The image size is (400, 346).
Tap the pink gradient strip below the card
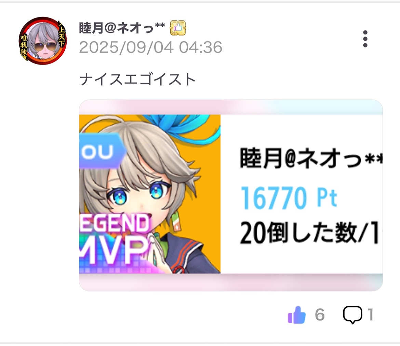pyautogui.click(x=231, y=282)
